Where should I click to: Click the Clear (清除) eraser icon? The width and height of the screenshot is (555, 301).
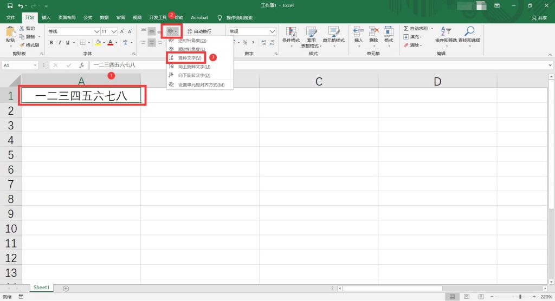click(x=406, y=45)
